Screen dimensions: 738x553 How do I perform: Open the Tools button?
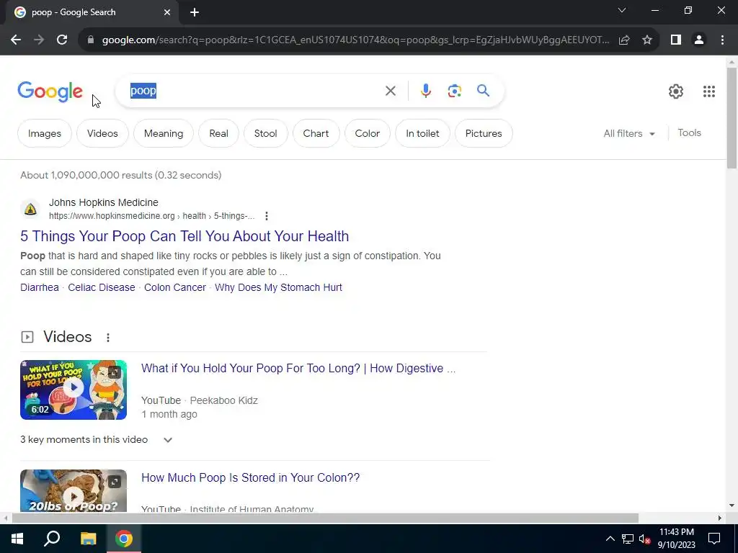click(689, 133)
